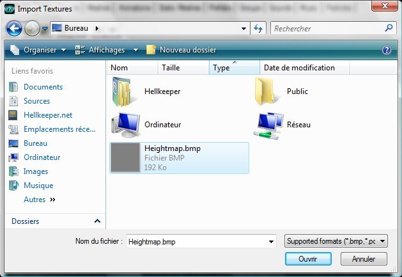Sort by Date de modification column
The image size is (402, 277).
(299, 68)
